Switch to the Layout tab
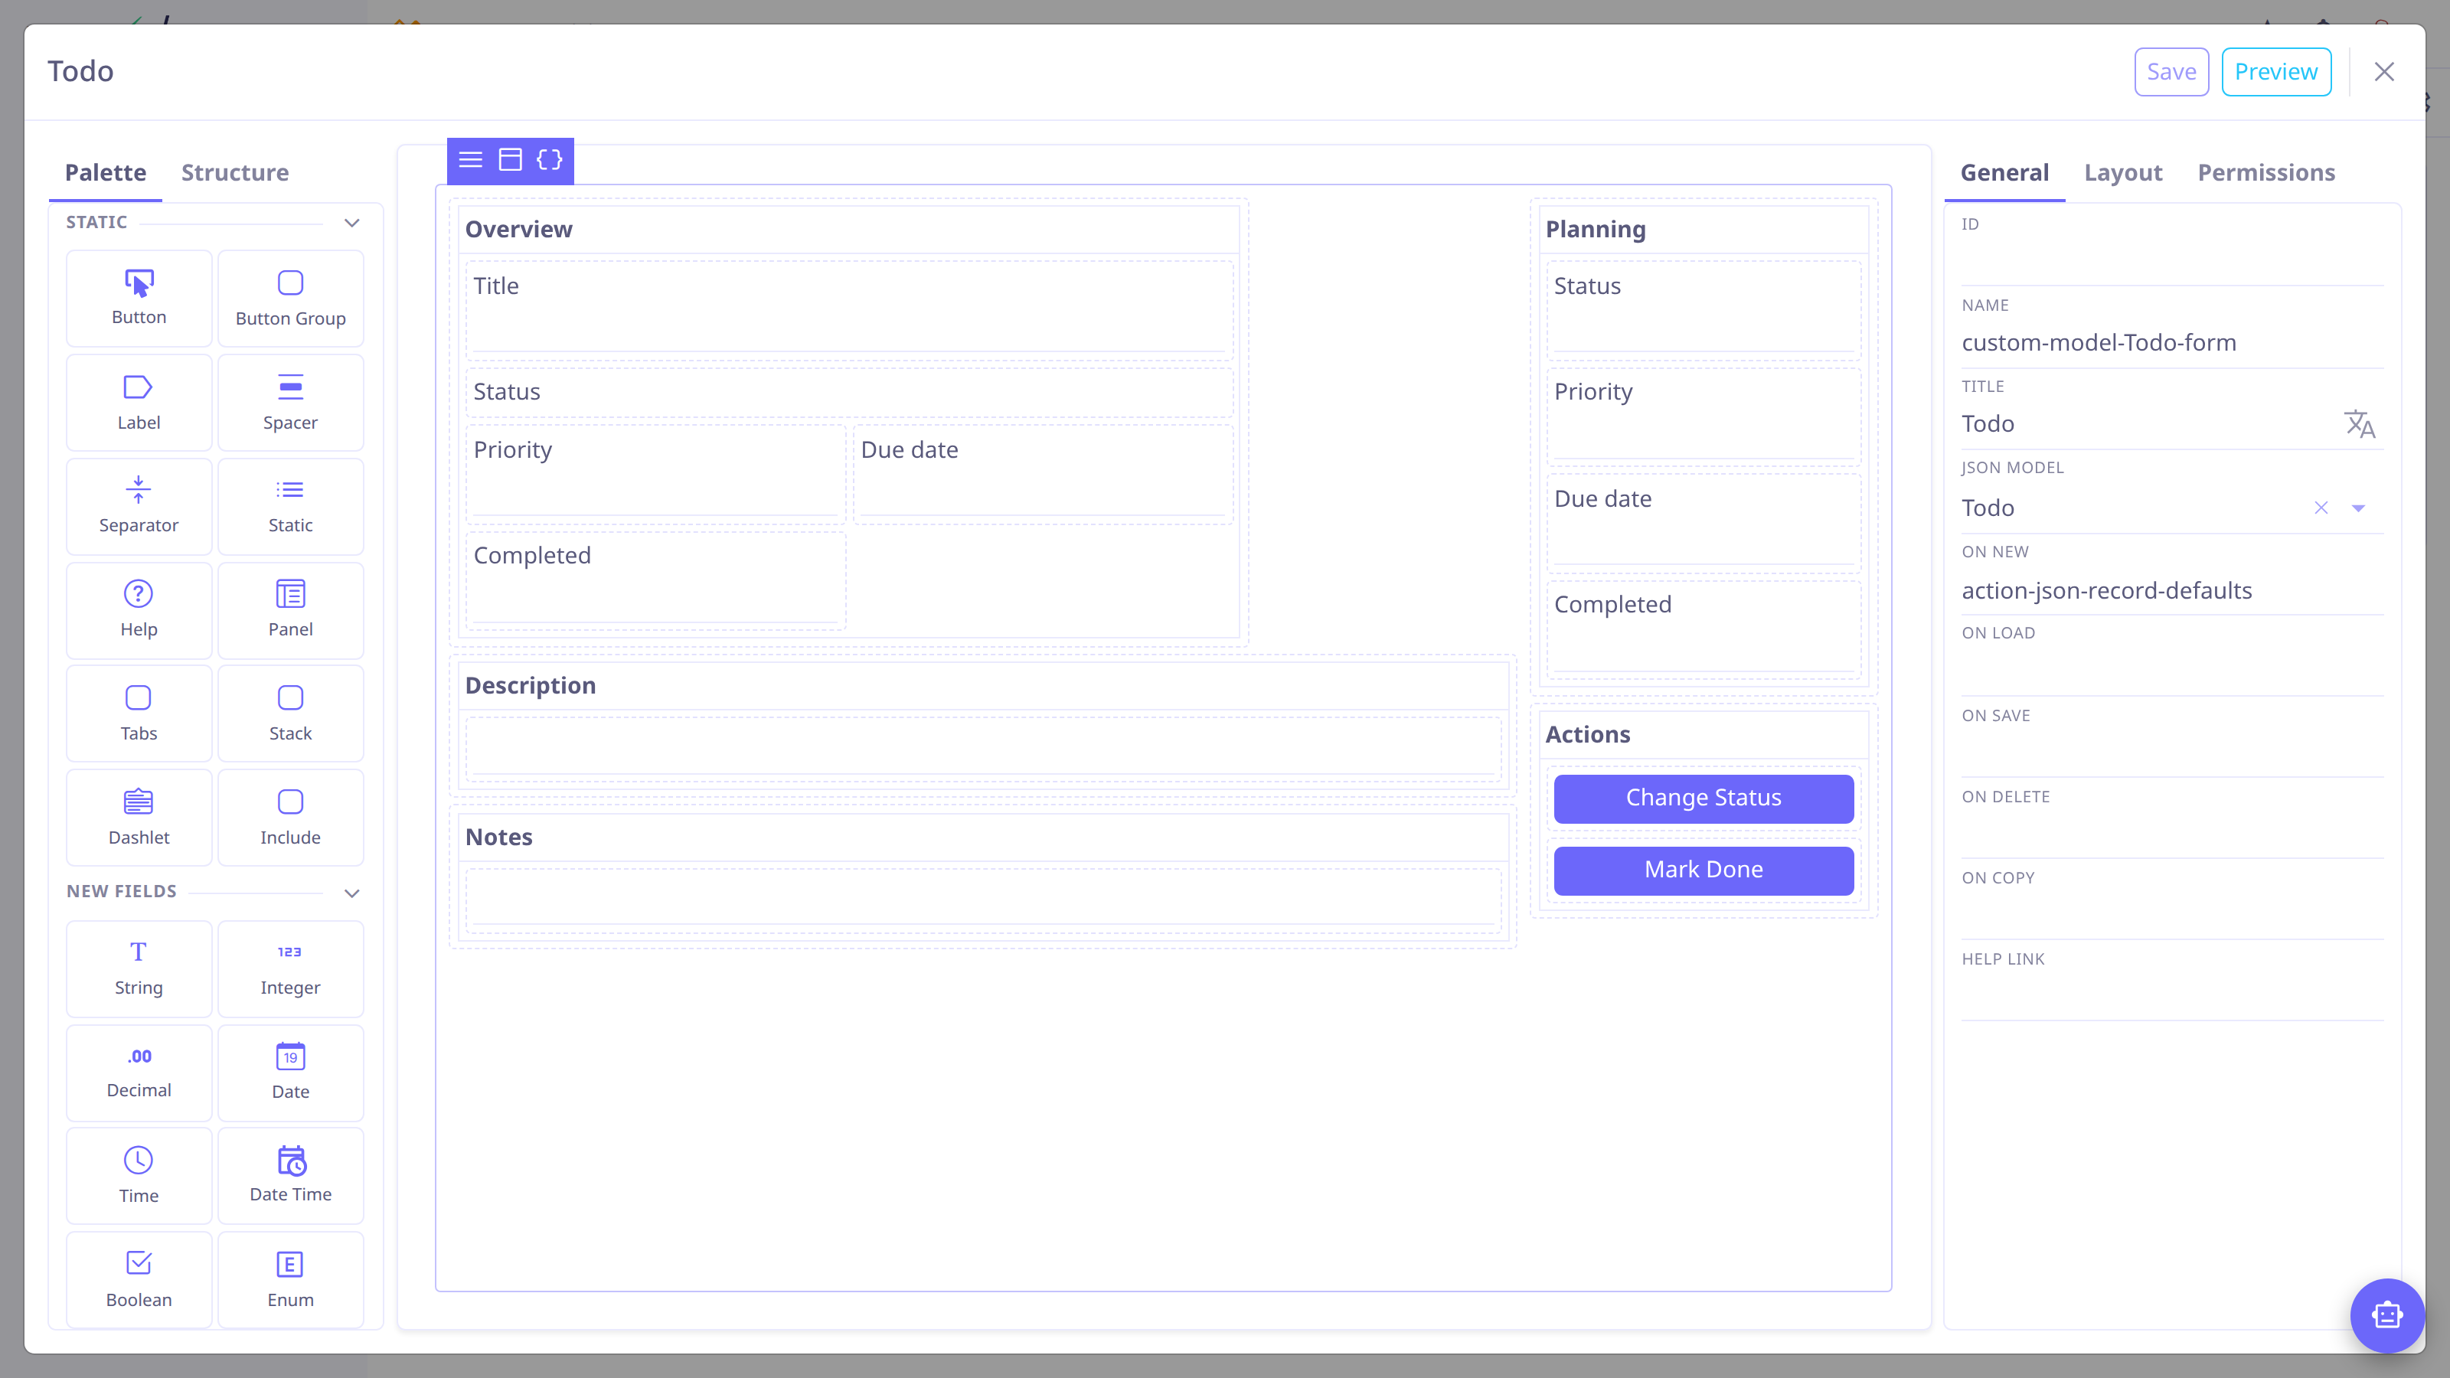 pos(2123,172)
